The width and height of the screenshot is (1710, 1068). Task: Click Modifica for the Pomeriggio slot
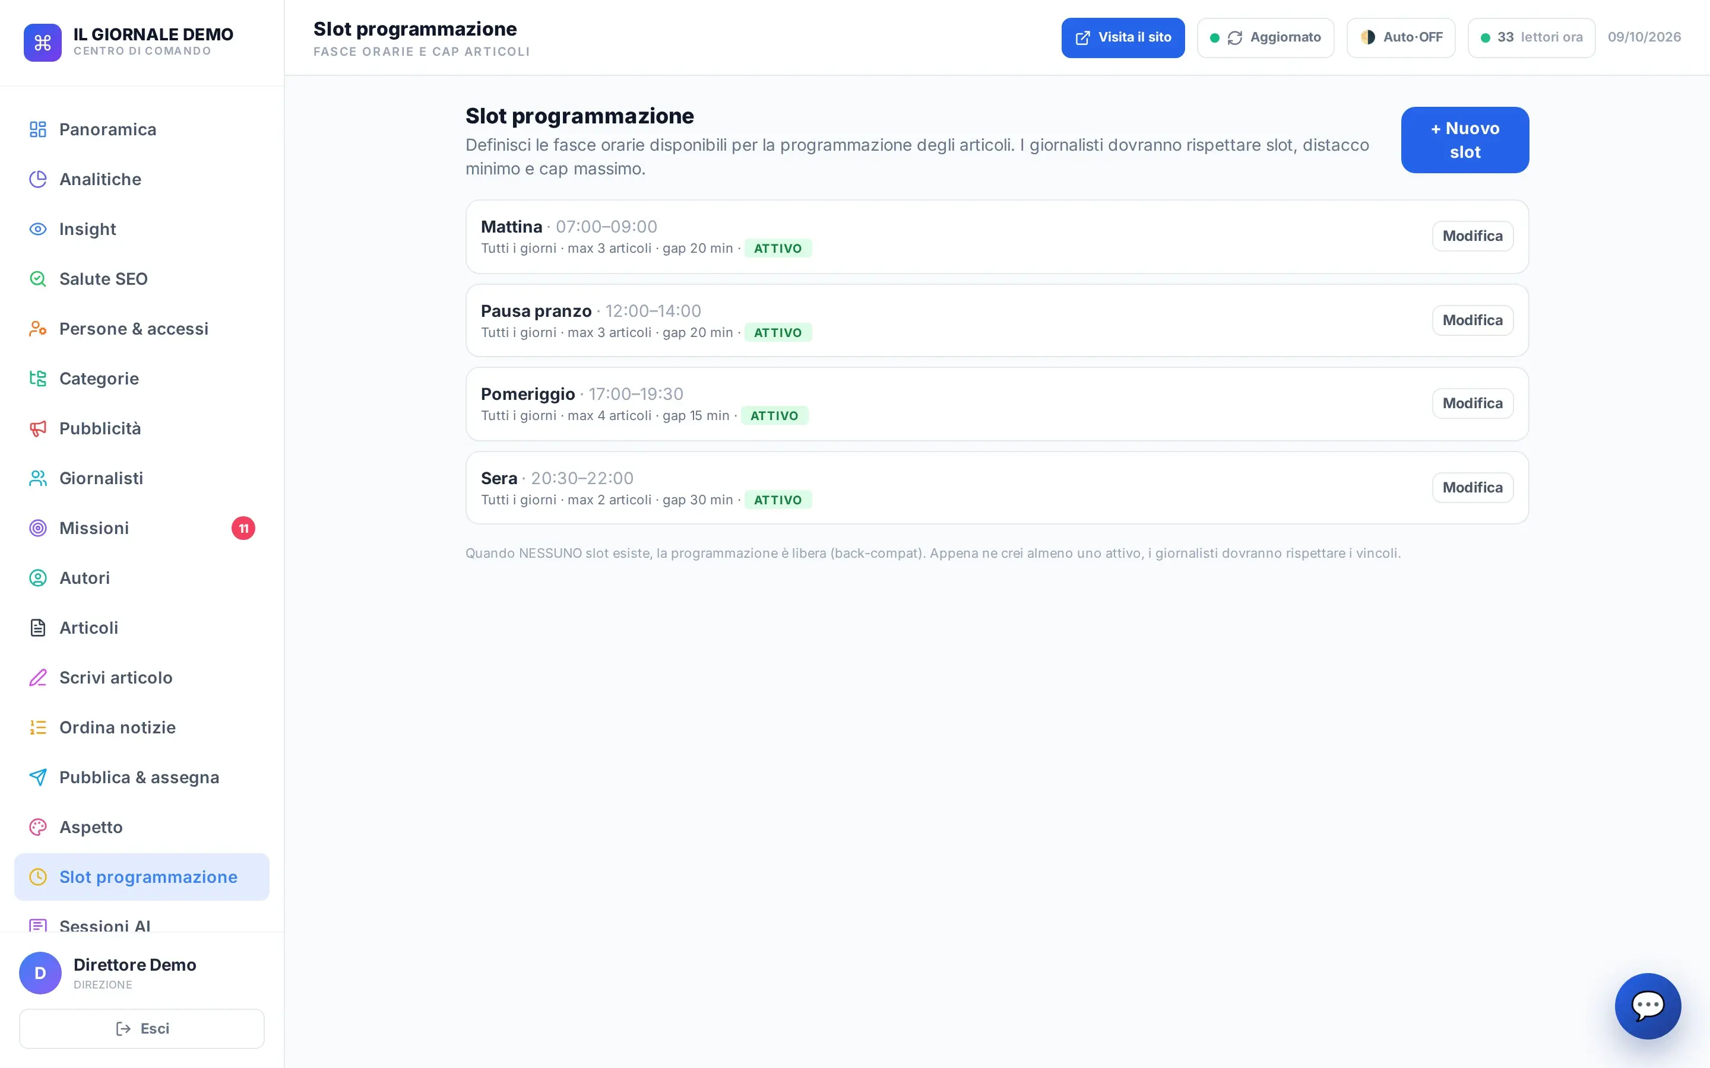click(1472, 403)
